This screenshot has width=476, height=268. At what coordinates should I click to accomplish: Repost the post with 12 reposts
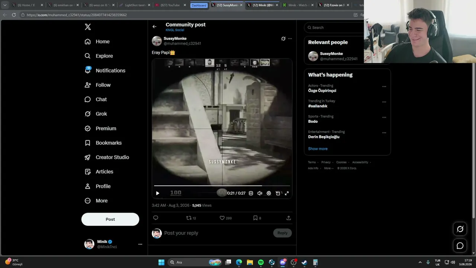click(x=191, y=218)
